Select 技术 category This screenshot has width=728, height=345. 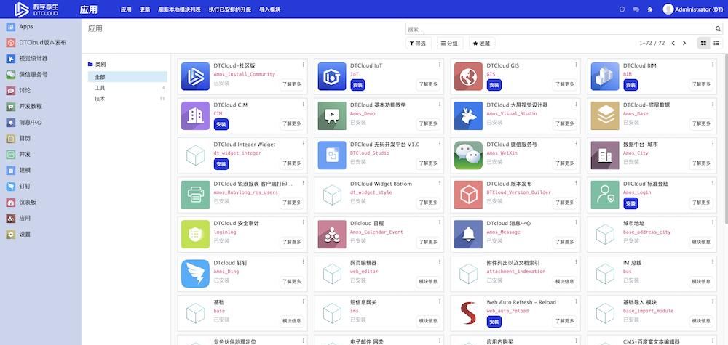[127, 99]
